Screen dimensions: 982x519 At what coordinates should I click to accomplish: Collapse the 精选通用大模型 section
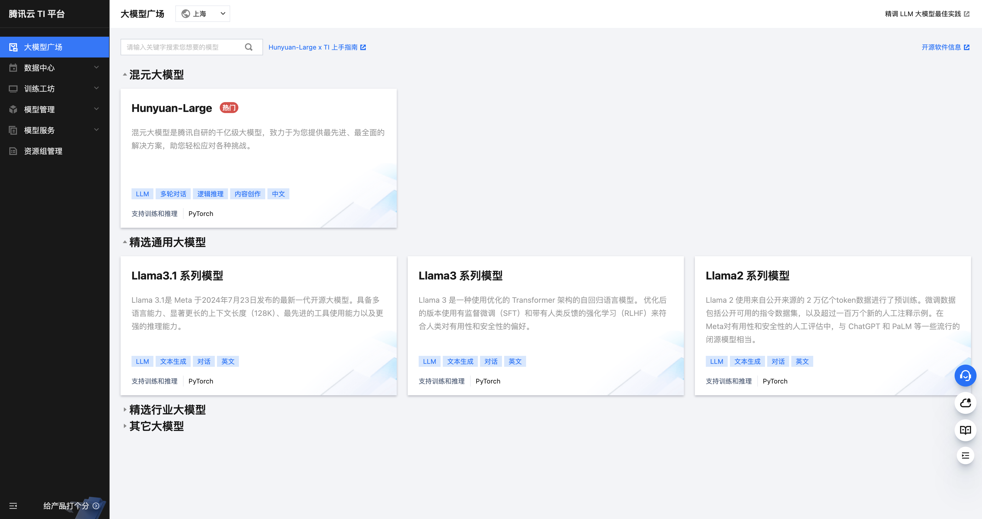pos(125,242)
